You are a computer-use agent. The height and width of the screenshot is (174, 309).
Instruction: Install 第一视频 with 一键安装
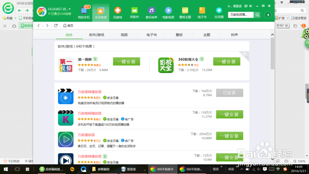[x=126, y=62]
